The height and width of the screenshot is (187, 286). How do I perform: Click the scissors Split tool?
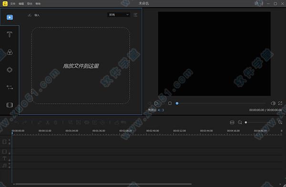click(48, 123)
